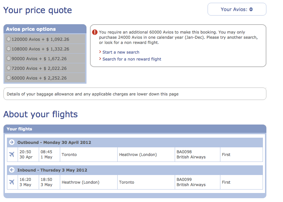Screen dimensions: 283x202
Task: Click the Your Avios balance box
Action: click(x=237, y=9)
